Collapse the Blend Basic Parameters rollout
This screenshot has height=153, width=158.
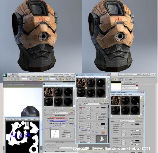coord(60,115)
